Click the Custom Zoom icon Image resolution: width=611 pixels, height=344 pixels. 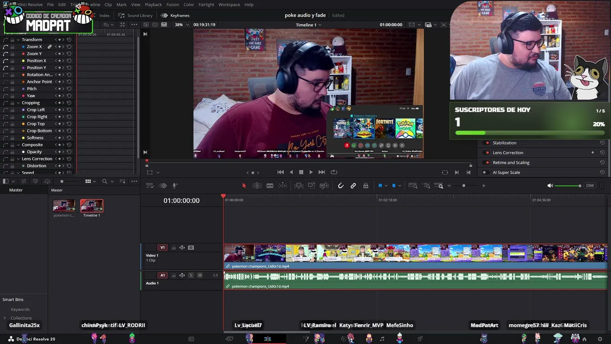pyautogui.click(x=439, y=185)
